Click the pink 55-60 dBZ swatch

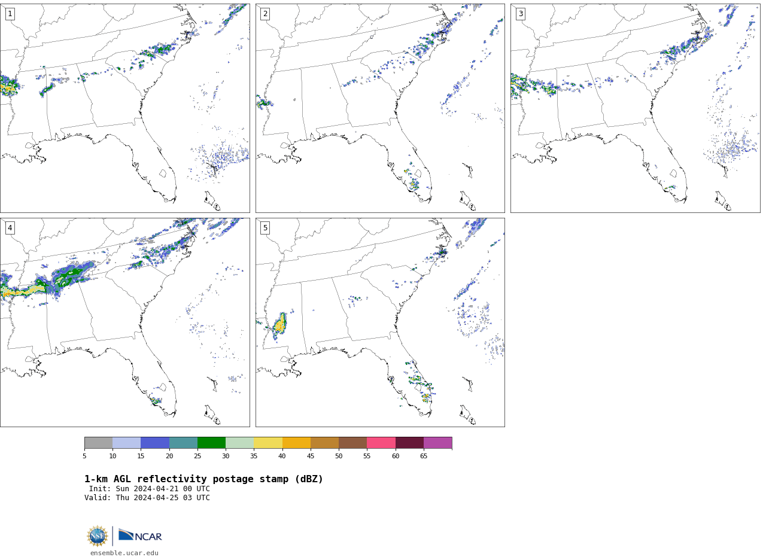pos(381,443)
